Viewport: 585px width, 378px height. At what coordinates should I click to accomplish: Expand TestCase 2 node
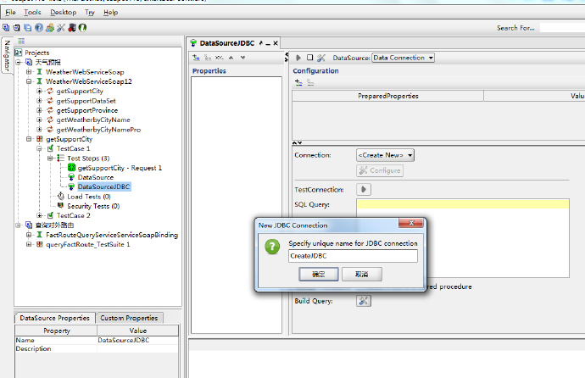[x=39, y=215]
